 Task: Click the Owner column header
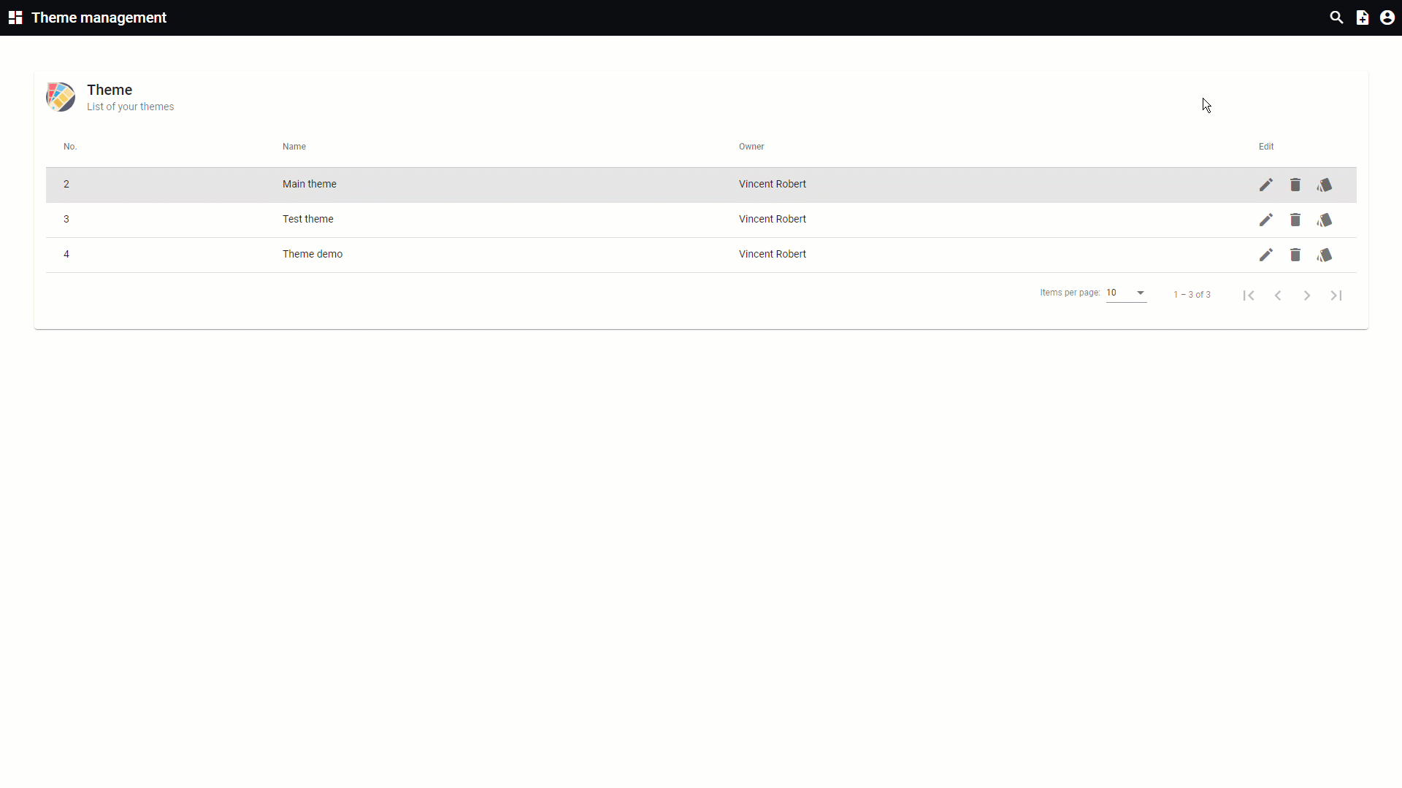(751, 147)
